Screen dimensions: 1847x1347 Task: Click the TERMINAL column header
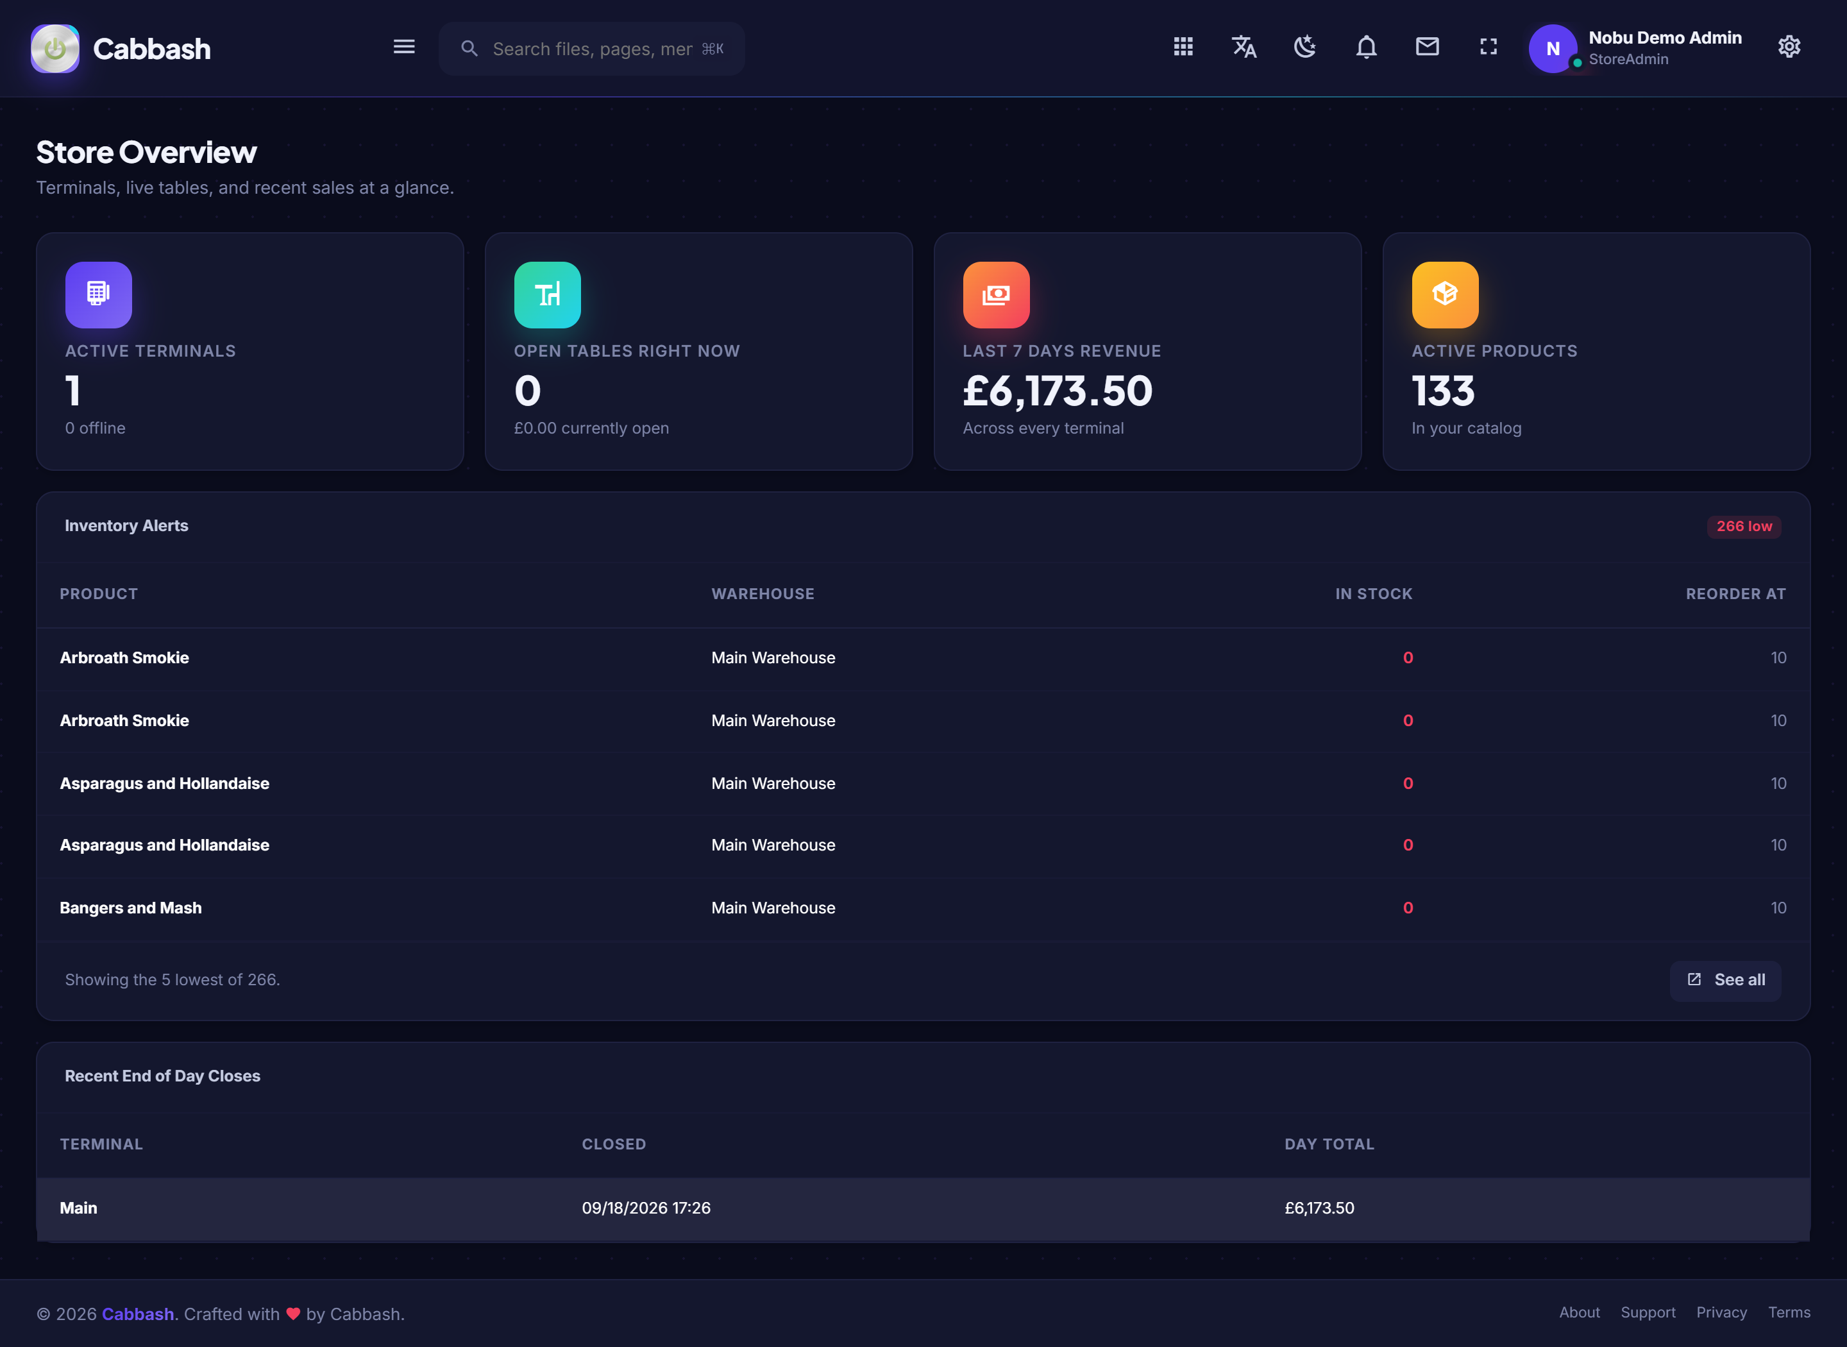click(101, 1145)
